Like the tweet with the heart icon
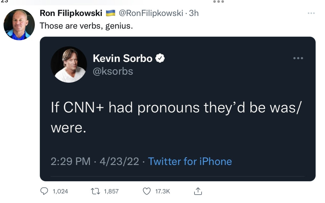The height and width of the screenshot is (203, 325). click(x=147, y=191)
